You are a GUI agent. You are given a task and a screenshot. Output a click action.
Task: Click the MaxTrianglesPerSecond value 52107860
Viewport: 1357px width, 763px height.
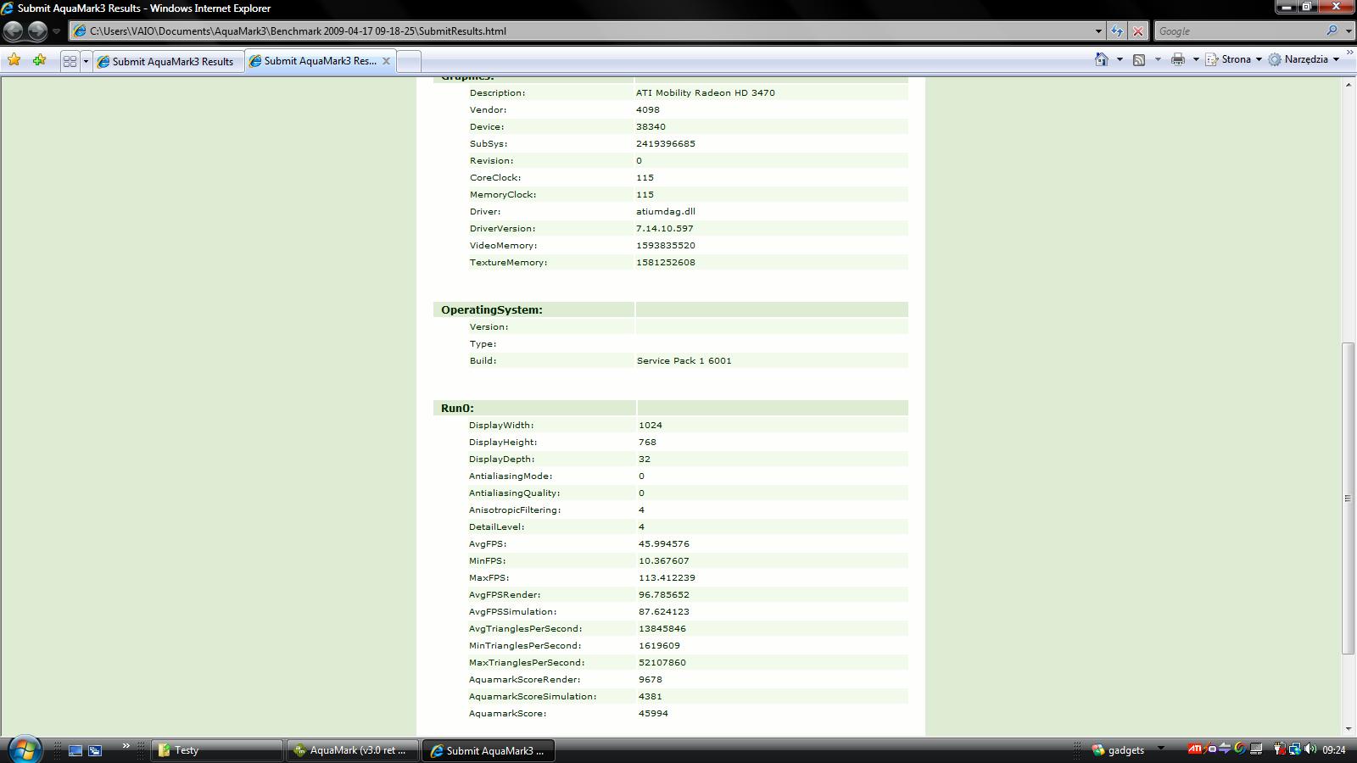(662, 663)
